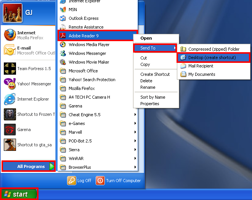The width and height of the screenshot is (252, 200).
Task: Click the MSN butterfly icon
Action: click(x=63, y=10)
